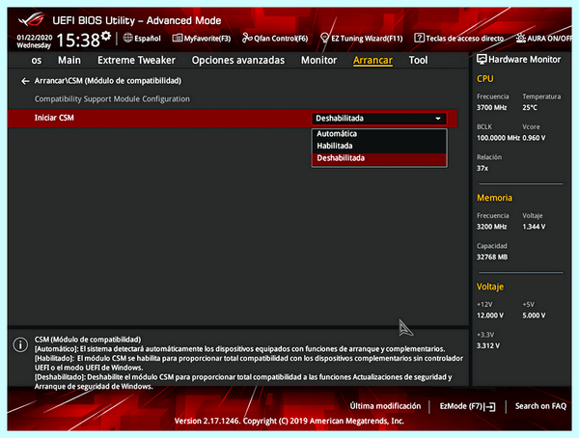Click the 37x ratio value
Screen dimensions: 579x438
click(x=482, y=169)
